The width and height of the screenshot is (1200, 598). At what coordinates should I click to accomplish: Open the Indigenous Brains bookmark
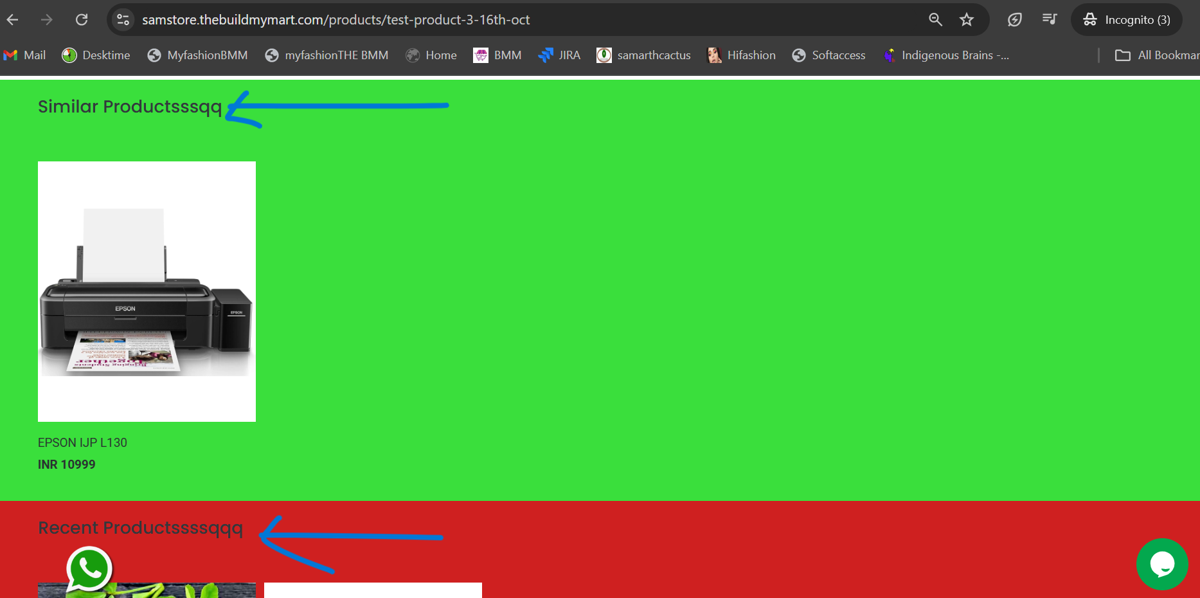click(x=945, y=55)
